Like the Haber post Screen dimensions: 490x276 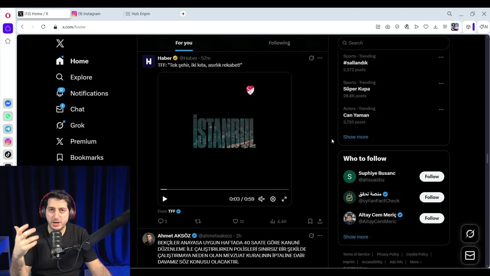click(x=238, y=221)
